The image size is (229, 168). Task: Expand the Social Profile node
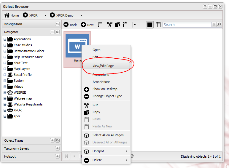(x=5, y=75)
